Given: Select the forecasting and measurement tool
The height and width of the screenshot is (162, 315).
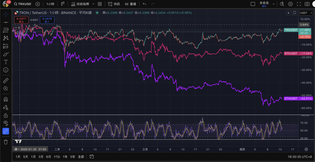Looking at the screenshot, I should pyautogui.click(x=6, y=46).
